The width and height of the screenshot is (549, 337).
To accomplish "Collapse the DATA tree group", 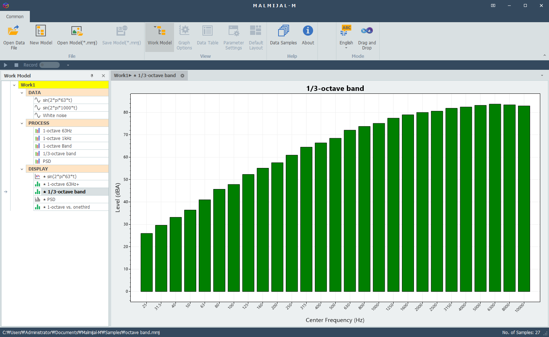I will tap(22, 93).
